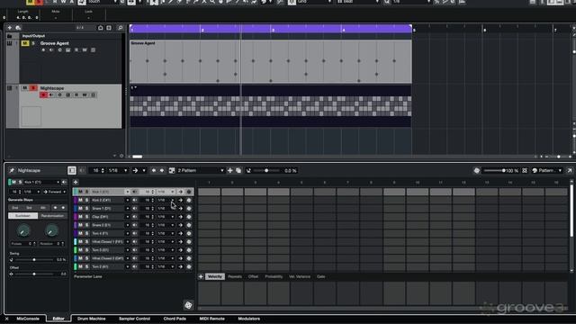Click the Groove Agent MIDI part in arrangement

271,61
